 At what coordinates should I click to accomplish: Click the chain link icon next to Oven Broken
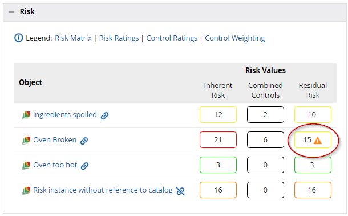coord(84,141)
